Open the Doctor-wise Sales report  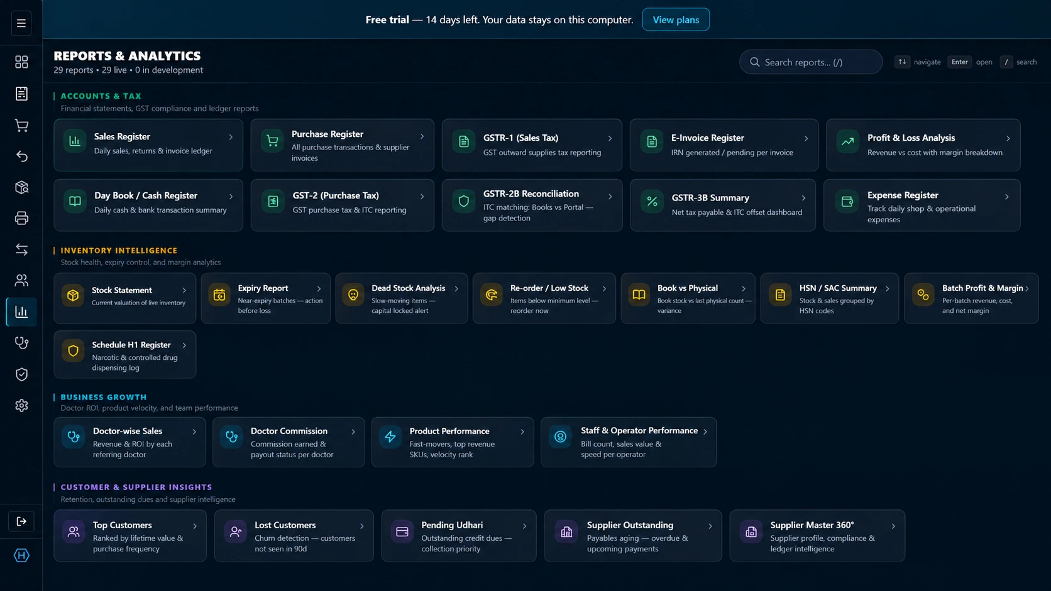(x=129, y=442)
